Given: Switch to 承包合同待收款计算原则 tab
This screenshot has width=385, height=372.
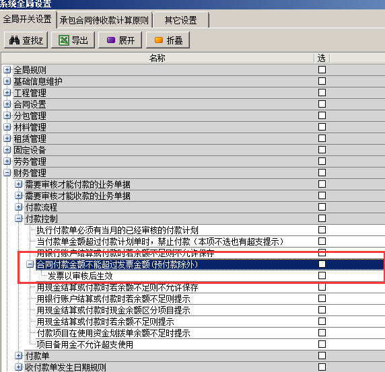Looking at the screenshot, I should click(104, 20).
